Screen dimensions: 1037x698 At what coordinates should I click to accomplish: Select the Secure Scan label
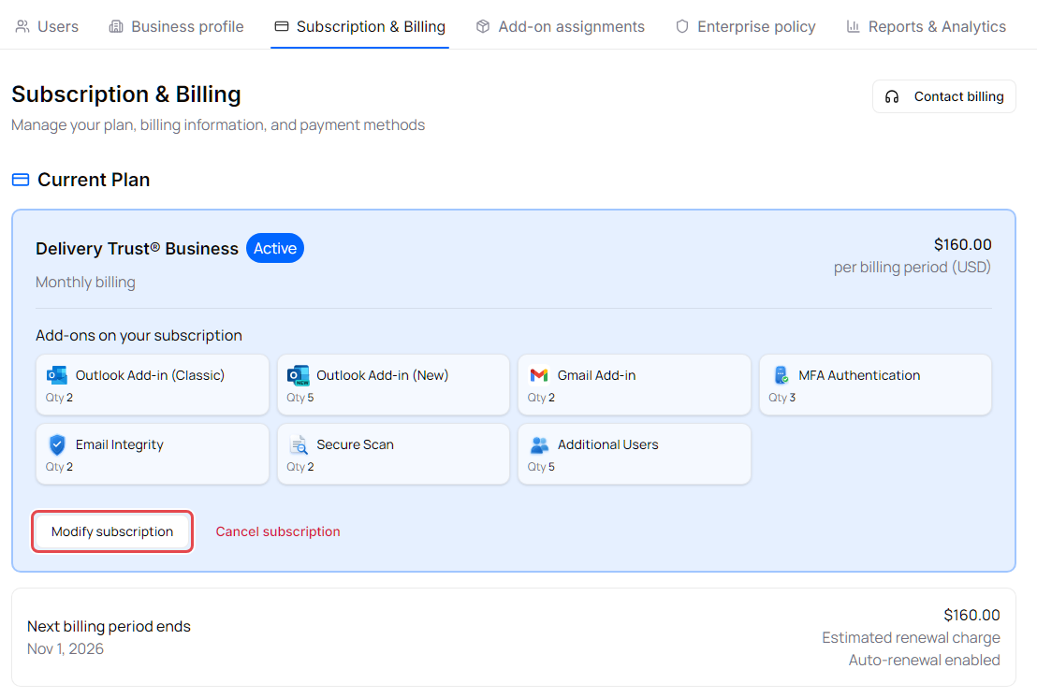[x=355, y=444]
